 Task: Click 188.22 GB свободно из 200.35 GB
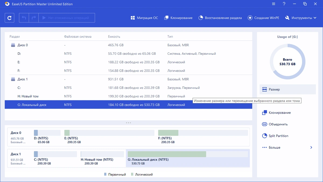134,62
